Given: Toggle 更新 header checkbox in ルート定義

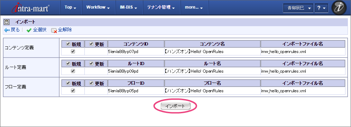Looking at the screenshot, I should [91, 63].
